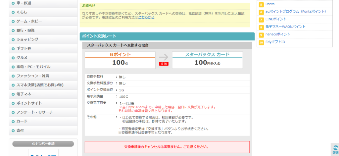Click the ポイント交換レート section header
Image resolution: width=339 pixels, height=156 pixels.
tap(167, 36)
